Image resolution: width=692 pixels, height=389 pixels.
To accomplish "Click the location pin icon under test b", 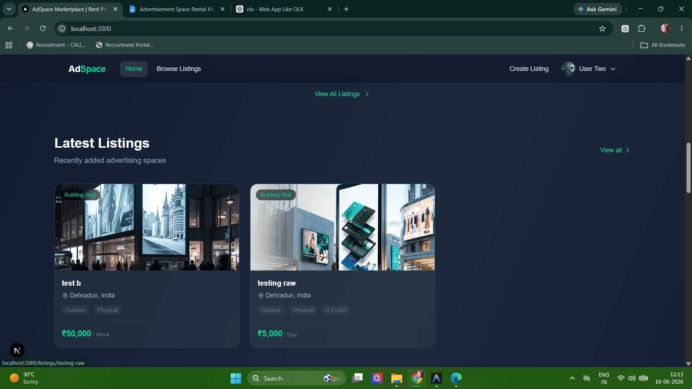I will 65,296.
